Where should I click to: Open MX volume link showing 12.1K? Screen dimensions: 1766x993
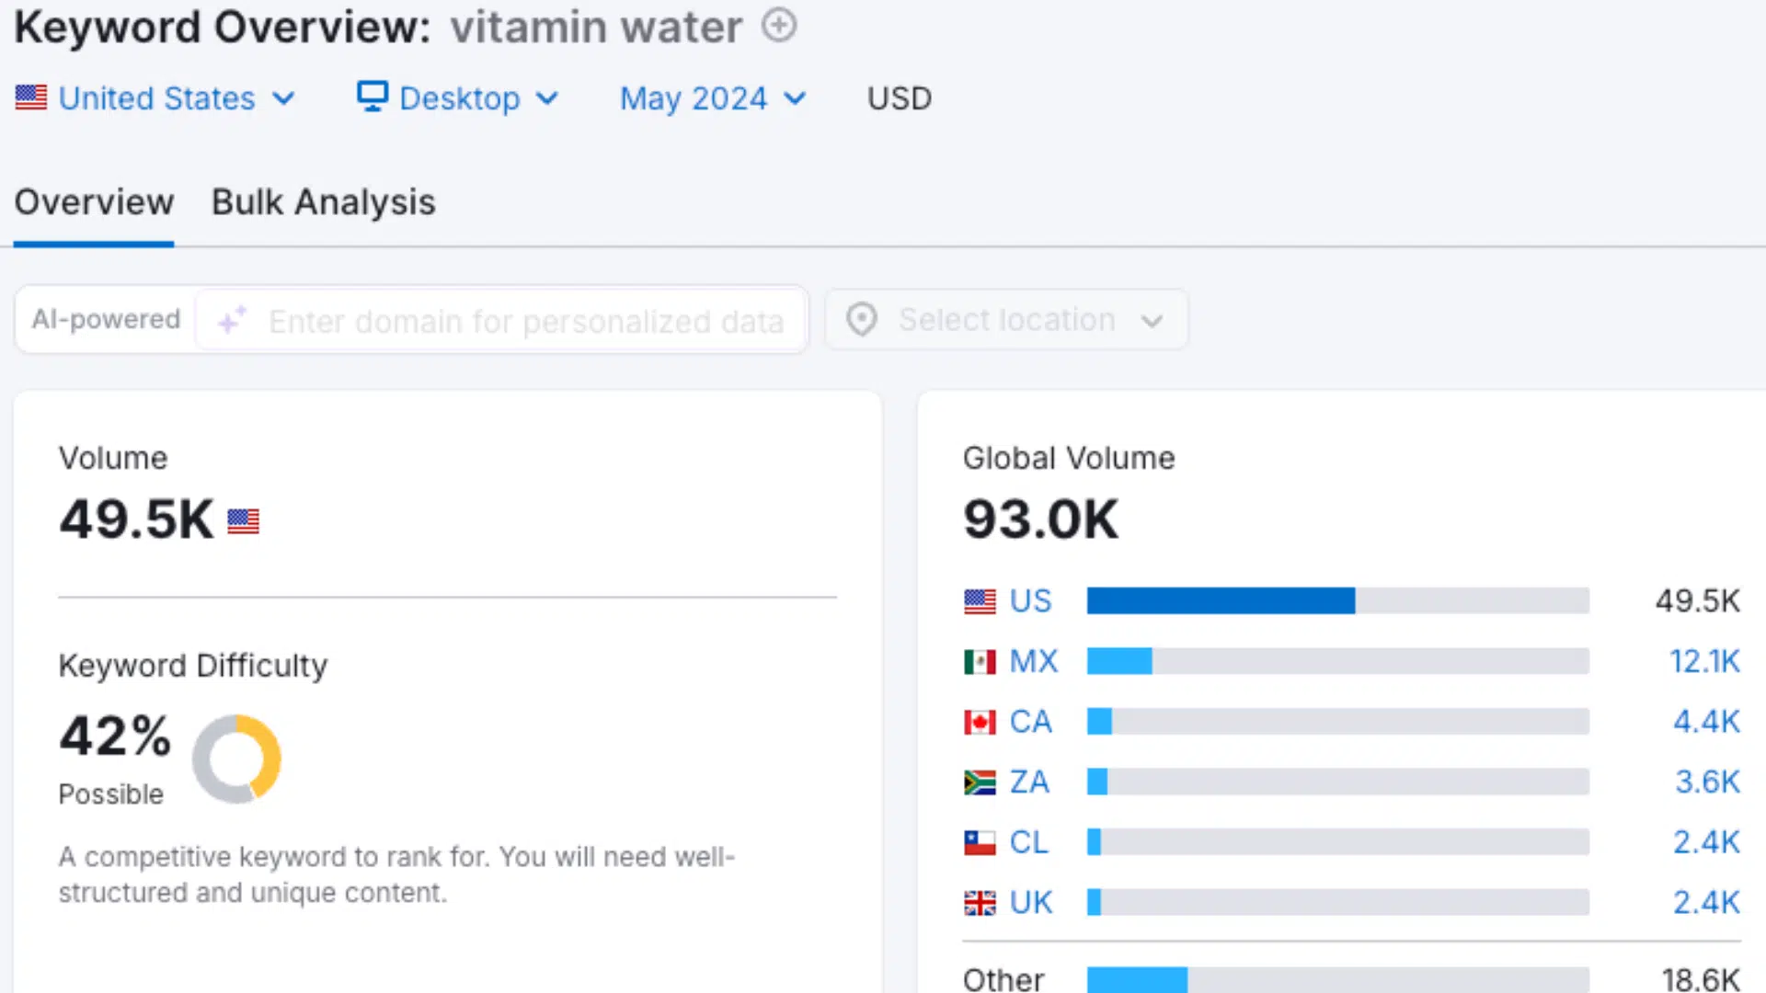point(1705,661)
